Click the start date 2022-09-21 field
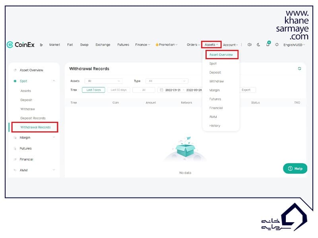Viewport: 318px width, 238px height. tap(173, 90)
